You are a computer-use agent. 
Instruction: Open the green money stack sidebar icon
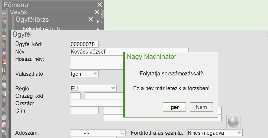pos(4,30)
